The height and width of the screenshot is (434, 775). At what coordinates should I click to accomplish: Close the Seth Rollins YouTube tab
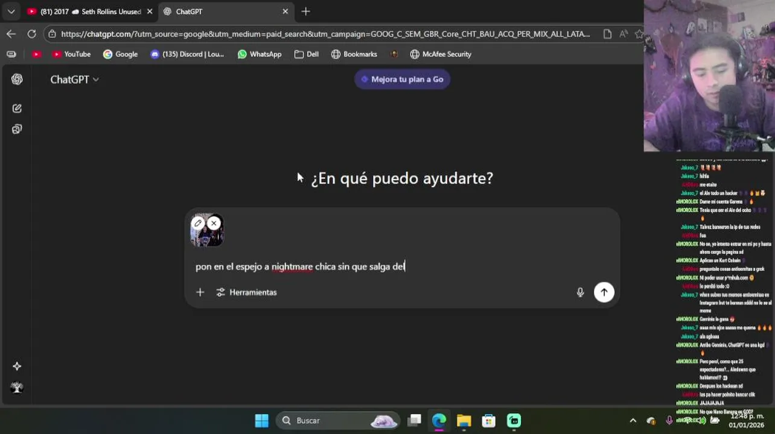[x=150, y=11]
